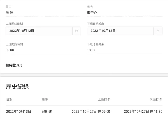Click the 下班時間結束 label
The width and height of the screenshot is (168, 119).
[95, 44]
